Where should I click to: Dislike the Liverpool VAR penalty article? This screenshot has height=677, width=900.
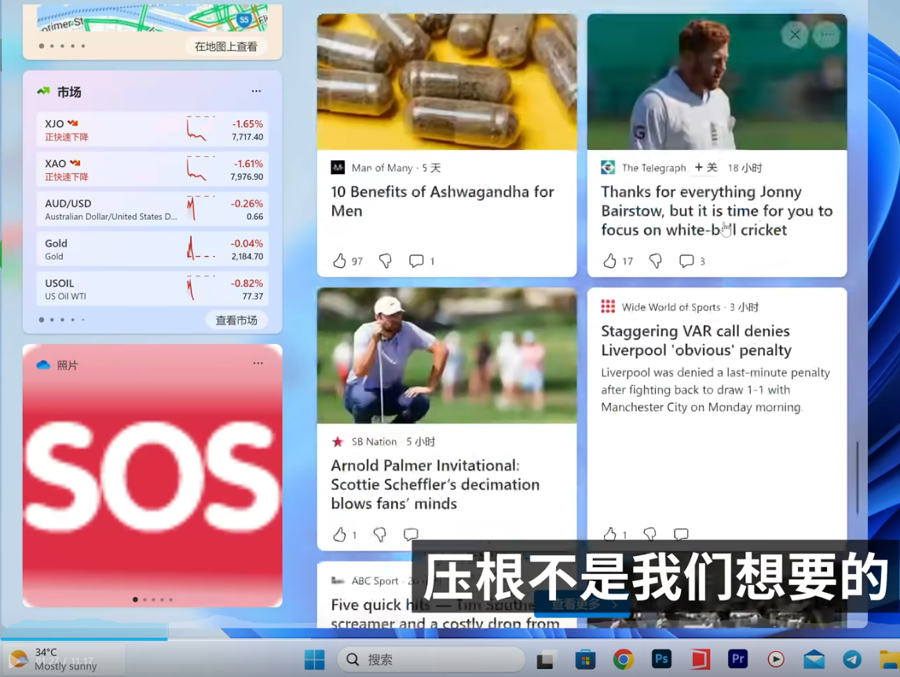click(649, 534)
